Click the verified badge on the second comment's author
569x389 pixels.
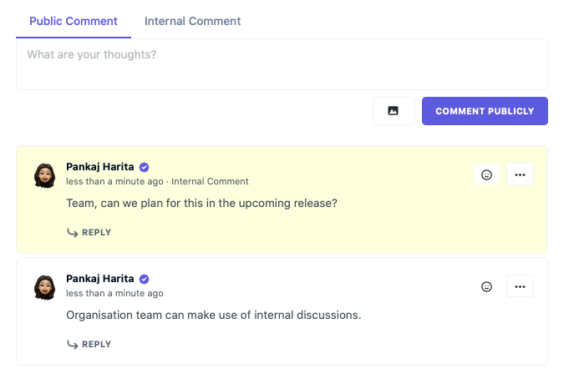coord(144,279)
